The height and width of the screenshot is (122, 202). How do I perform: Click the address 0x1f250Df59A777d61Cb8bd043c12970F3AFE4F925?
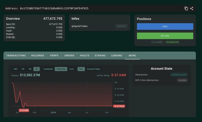coord(54,9)
